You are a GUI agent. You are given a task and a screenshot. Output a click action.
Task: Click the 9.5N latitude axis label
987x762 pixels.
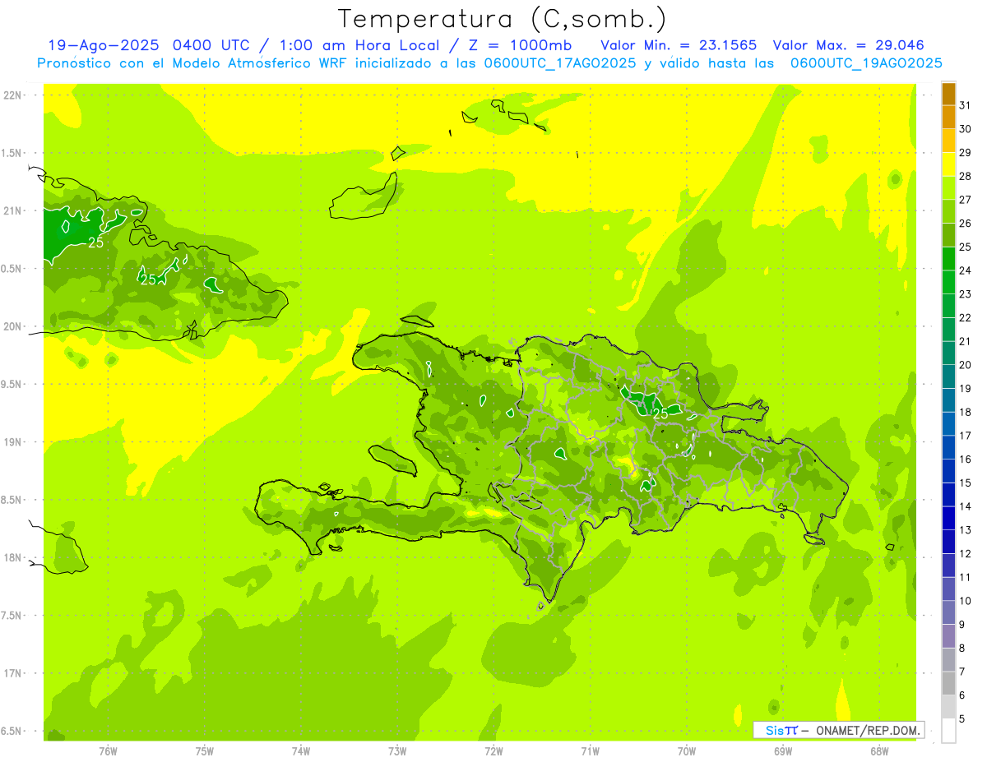(x=12, y=385)
